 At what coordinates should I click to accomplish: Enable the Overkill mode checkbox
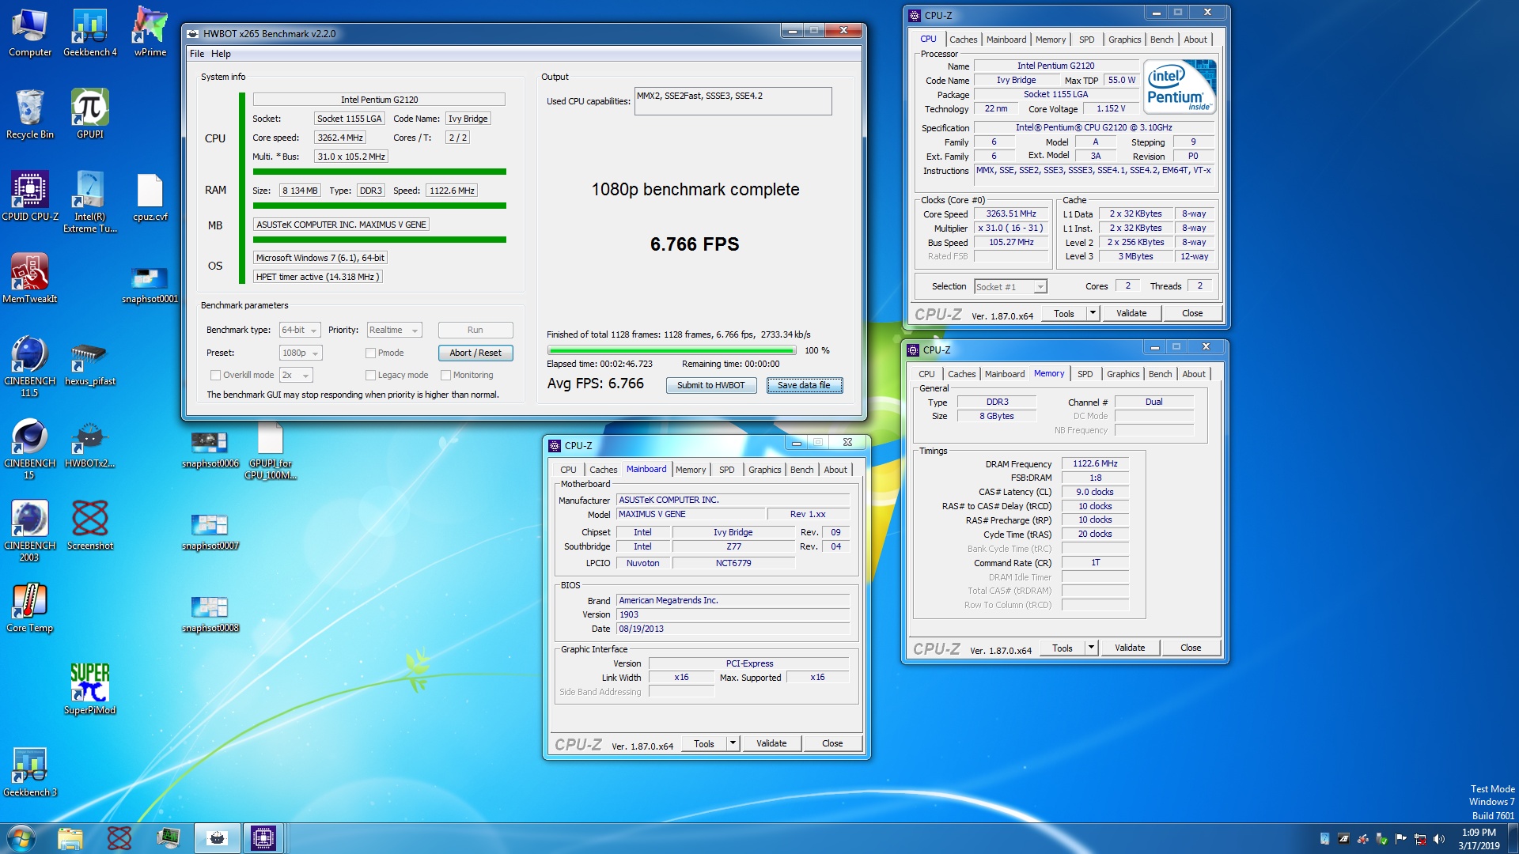coord(215,375)
